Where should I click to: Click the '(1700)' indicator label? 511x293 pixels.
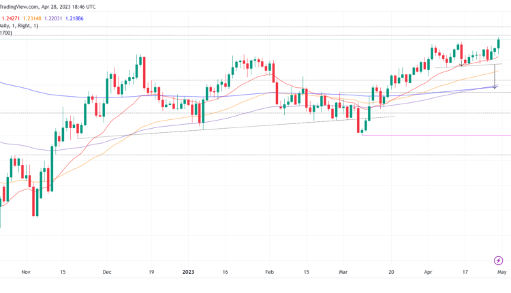coord(5,32)
